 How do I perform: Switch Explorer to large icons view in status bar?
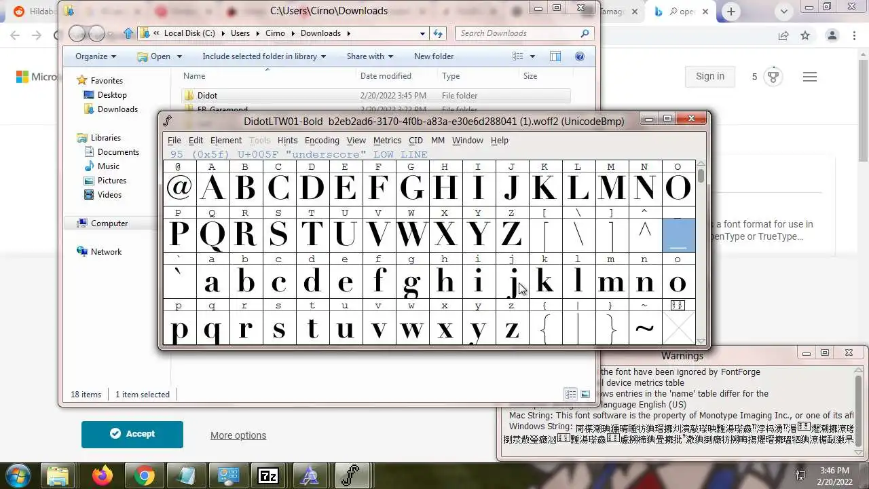[x=585, y=394]
